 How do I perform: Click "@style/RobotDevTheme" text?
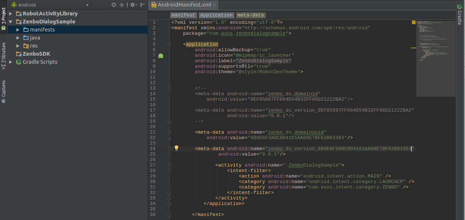269,72
